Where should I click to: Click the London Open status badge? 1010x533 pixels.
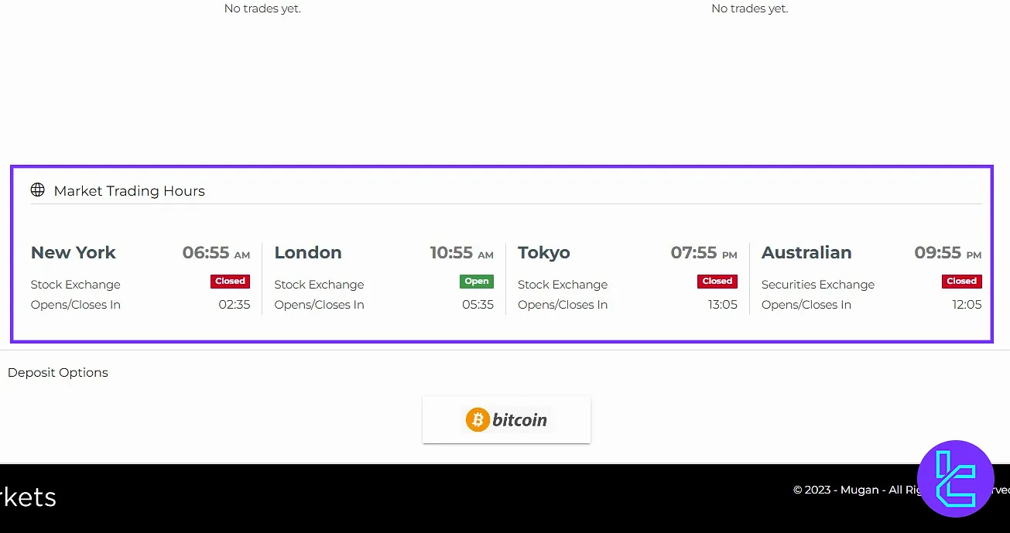477,282
